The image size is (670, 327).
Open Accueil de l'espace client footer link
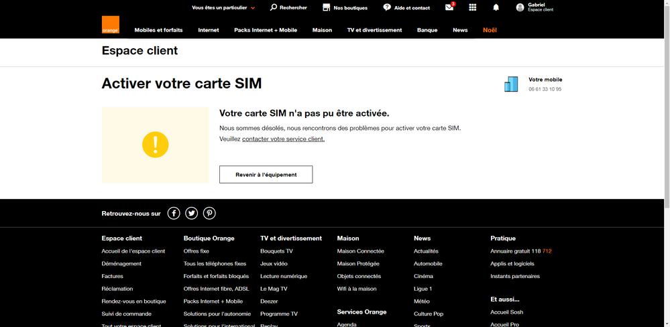[x=133, y=251]
